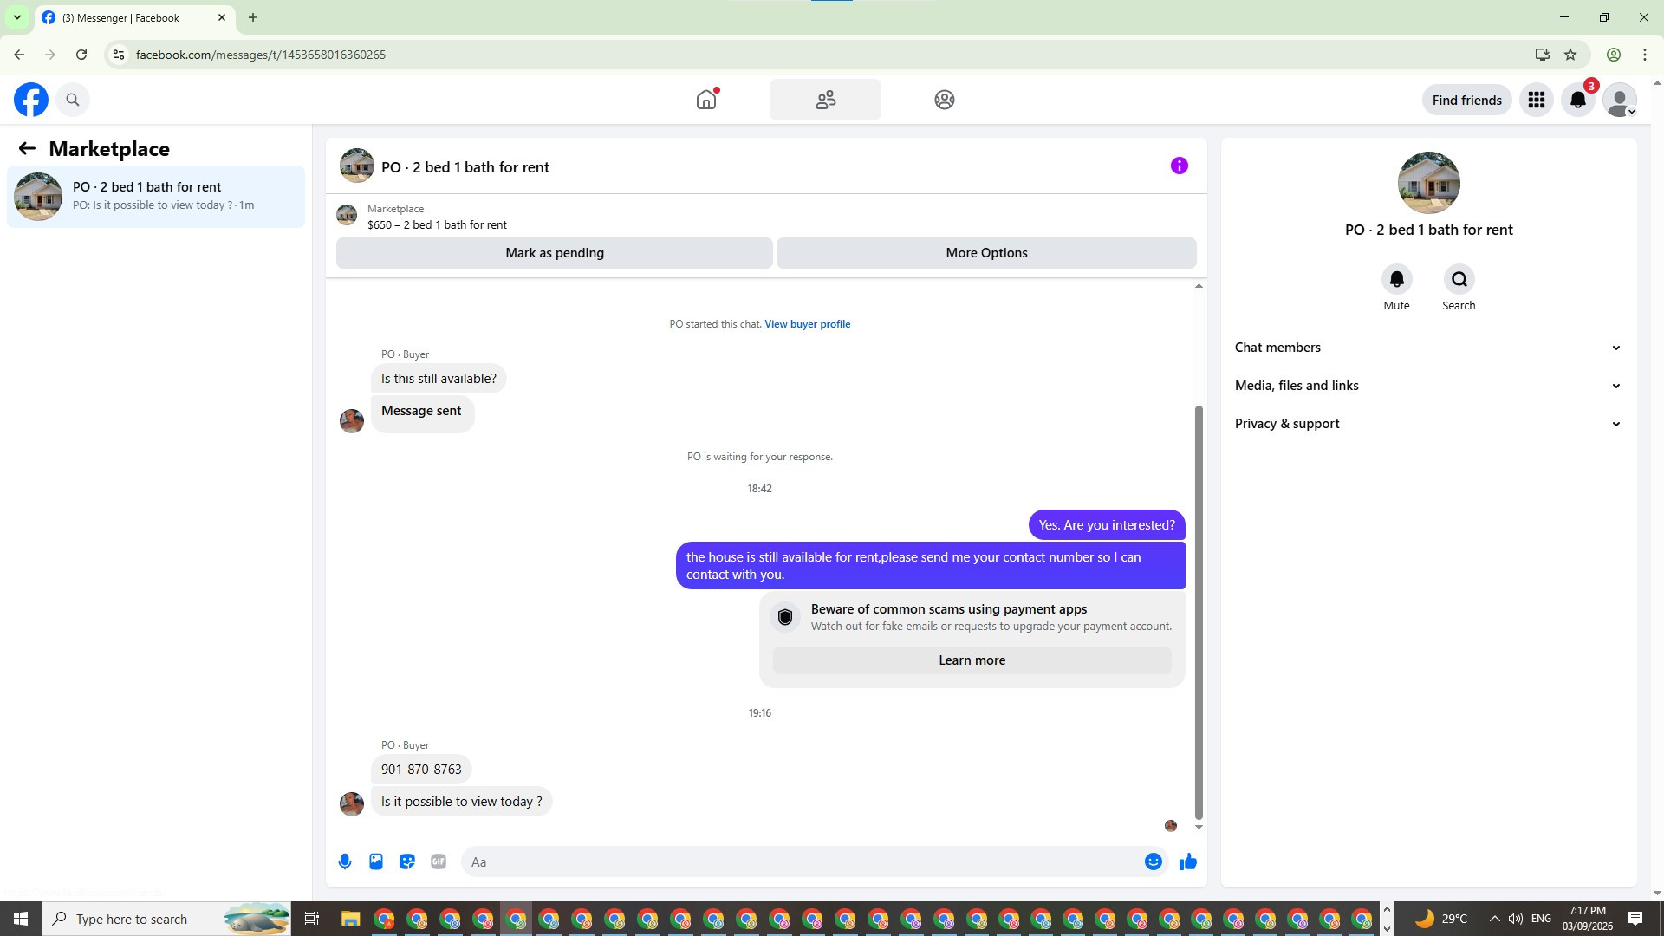
Task: Click Mark as pending button
Action: 555,253
